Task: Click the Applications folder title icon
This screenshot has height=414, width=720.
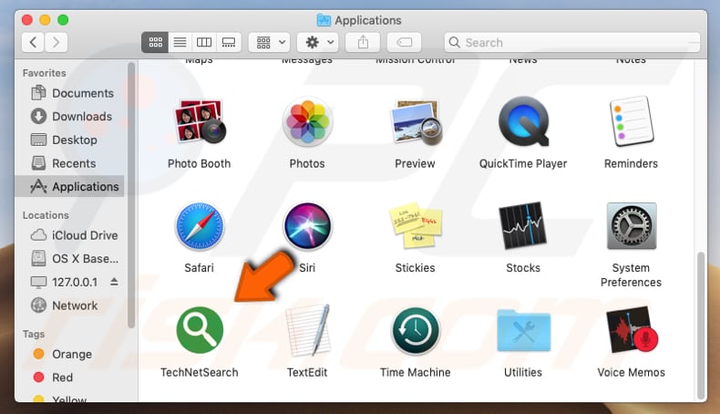Action: [324, 20]
